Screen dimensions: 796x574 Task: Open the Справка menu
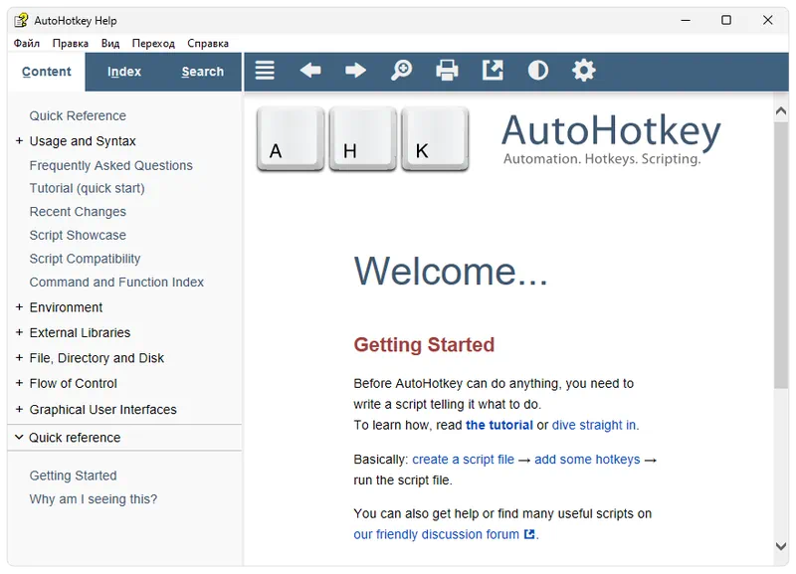coord(208,43)
